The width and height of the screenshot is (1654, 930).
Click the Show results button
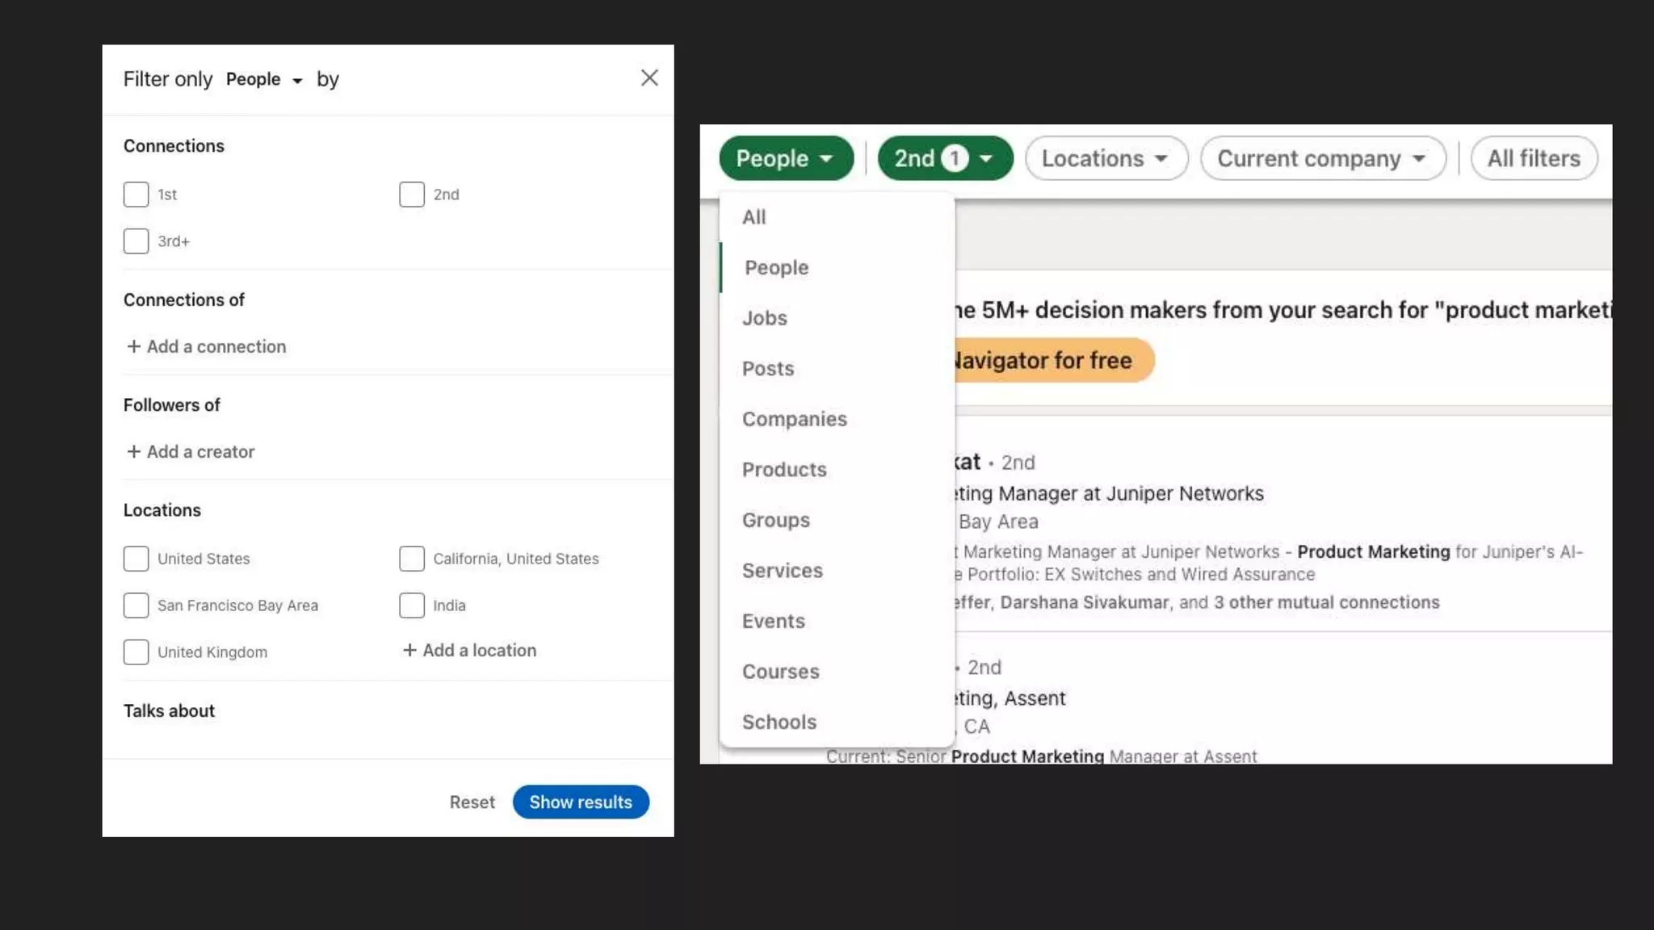[x=580, y=802]
